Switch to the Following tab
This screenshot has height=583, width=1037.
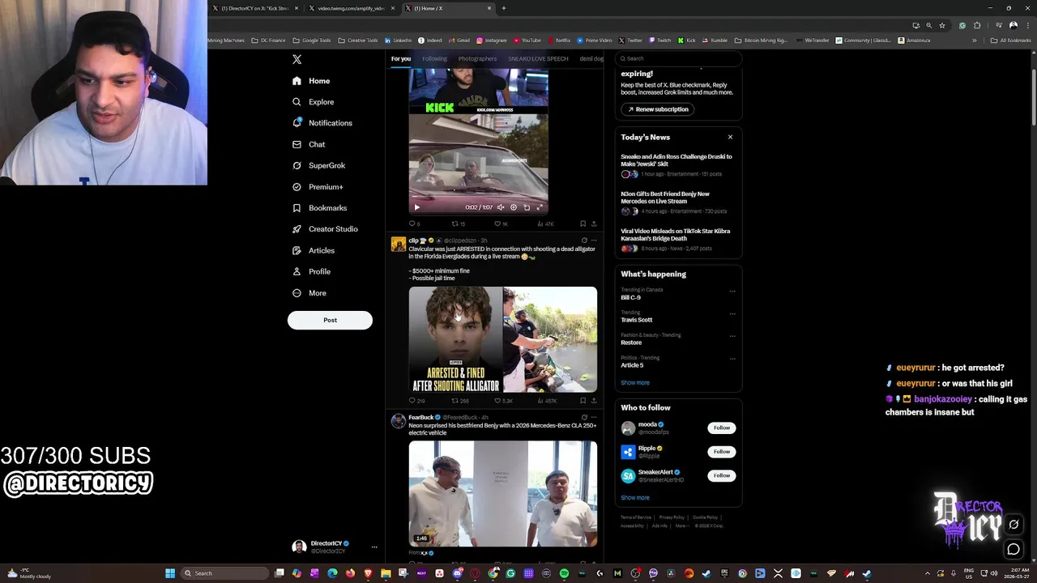click(x=434, y=58)
